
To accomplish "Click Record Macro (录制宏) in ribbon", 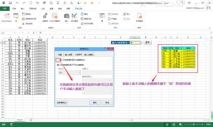I will [27, 14].
